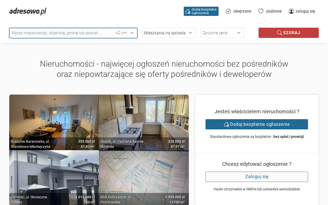Open the obejrzane viewed listings page

click(x=242, y=11)
